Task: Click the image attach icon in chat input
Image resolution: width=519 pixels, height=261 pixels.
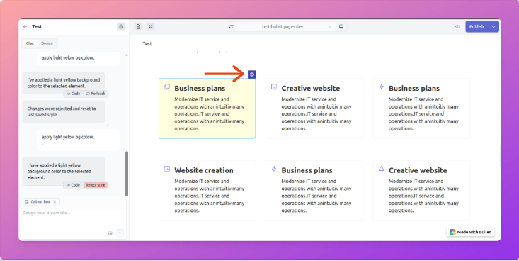Action: [x=110, y=233]
